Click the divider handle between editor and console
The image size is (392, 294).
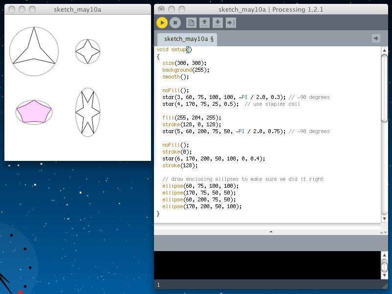(x=271, y=232)
